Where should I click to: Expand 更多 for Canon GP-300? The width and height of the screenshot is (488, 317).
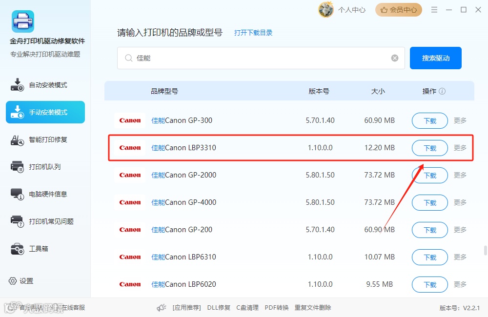click(460, 120)
